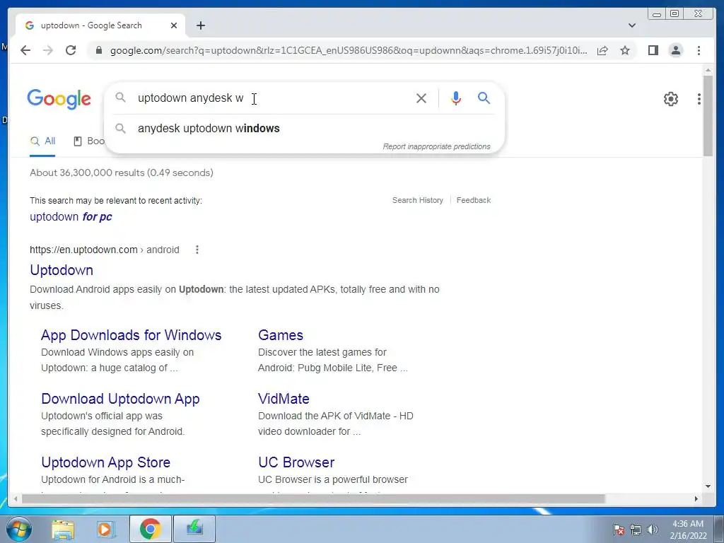Select the All results tab
Viewport: 724px width, 543px height.
(42, 141)
